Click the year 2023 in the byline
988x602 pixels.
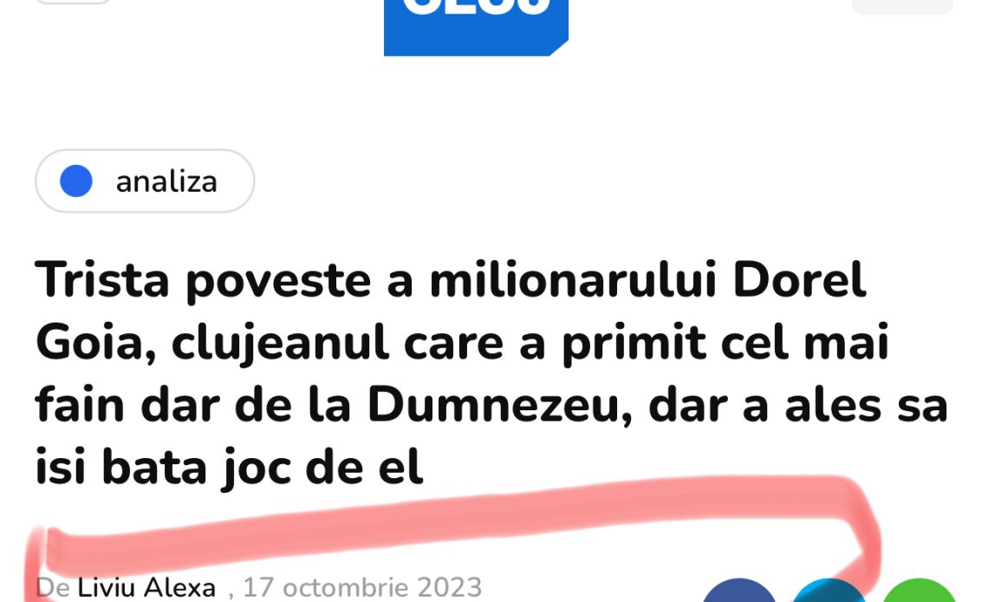[x=449, y=587]
